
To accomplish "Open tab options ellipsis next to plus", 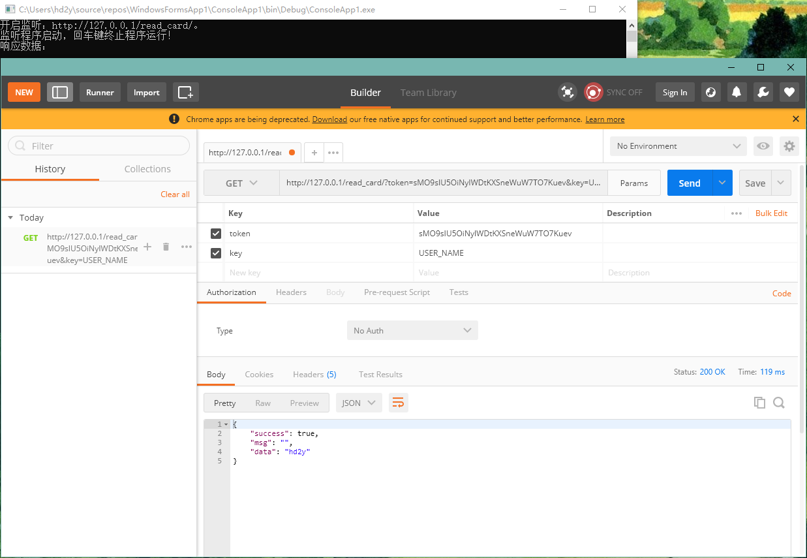I will (333, 152).
